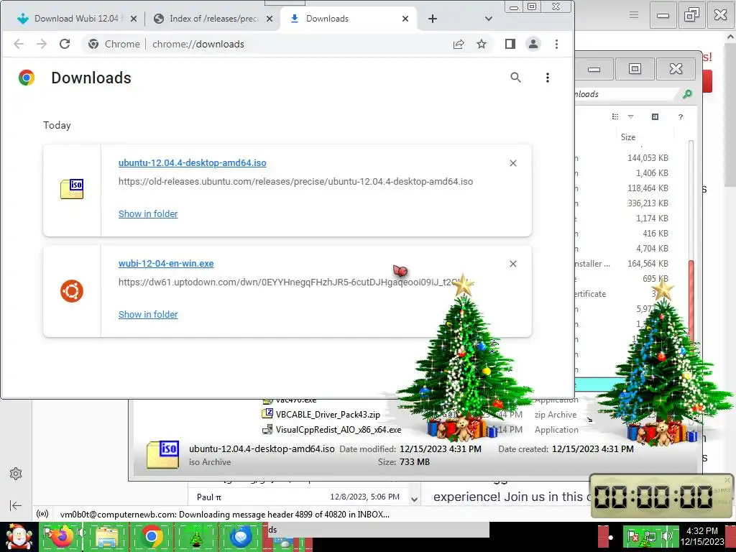Change Explorer view icons button
The image size is (736, 552).
point(615,117)
